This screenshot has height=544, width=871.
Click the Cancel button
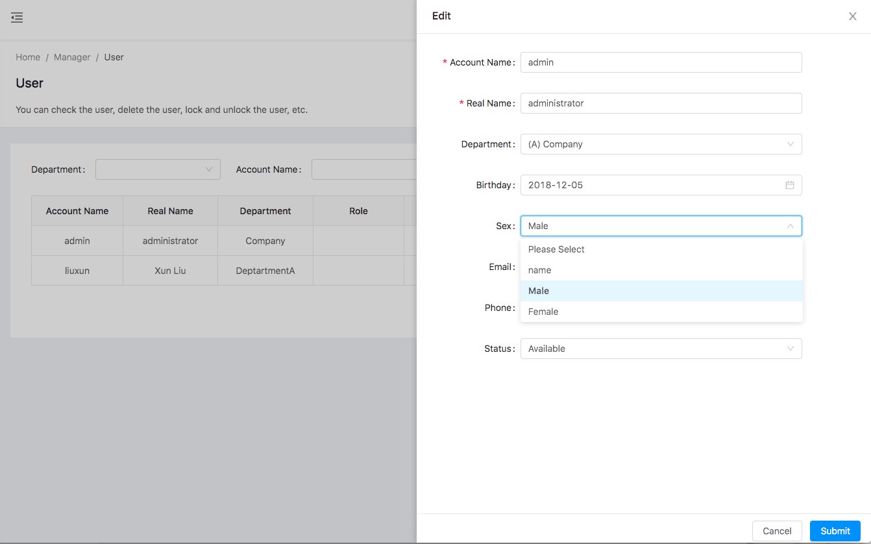(x=777, y=531)
